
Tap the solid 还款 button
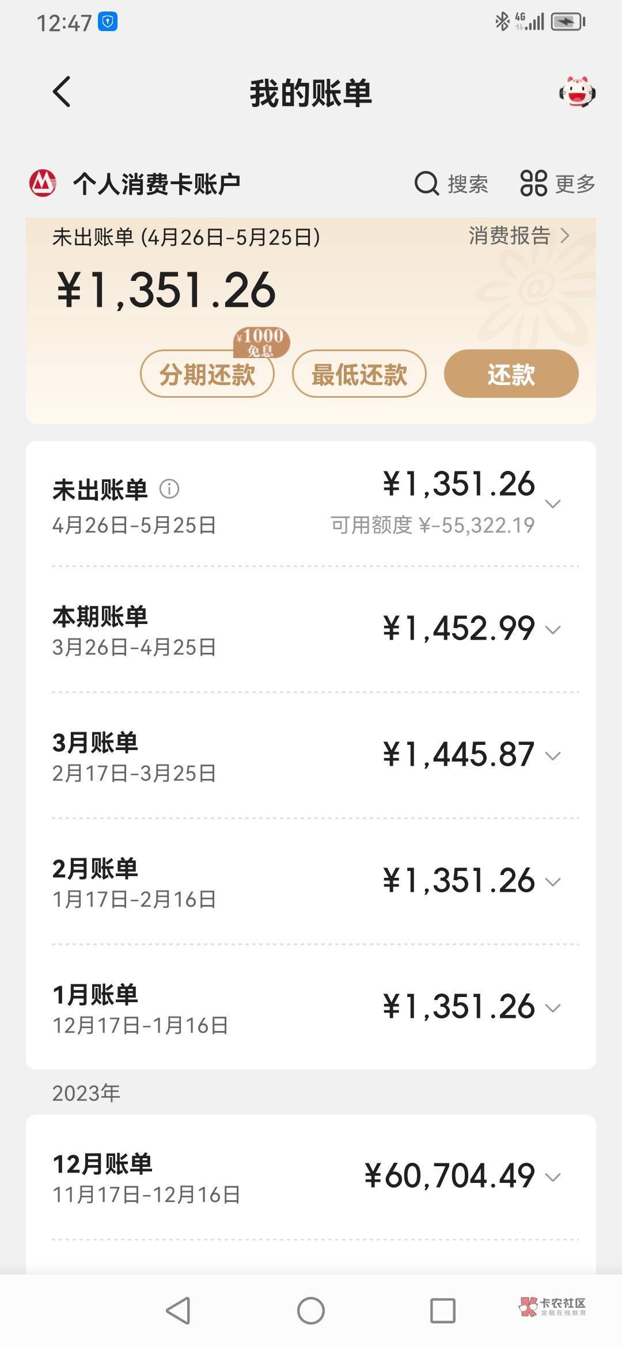point(511,374)
